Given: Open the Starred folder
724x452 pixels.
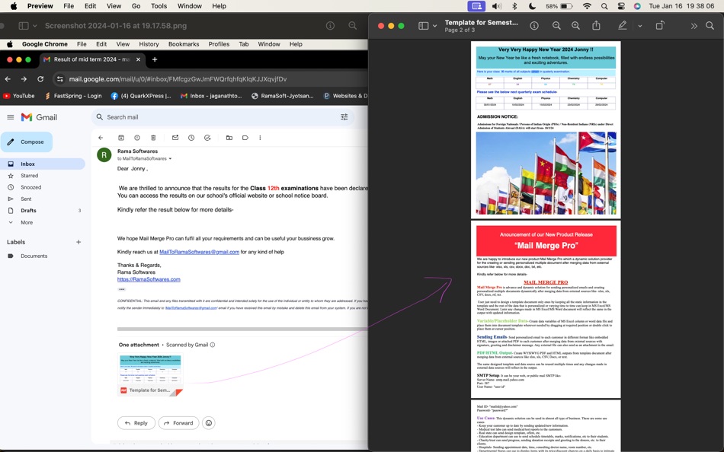Looking at the screenshot, I should (x=29, y=176).
